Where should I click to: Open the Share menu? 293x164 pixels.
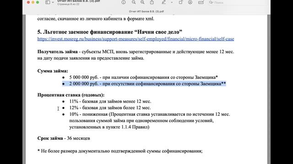pos(152,2)
